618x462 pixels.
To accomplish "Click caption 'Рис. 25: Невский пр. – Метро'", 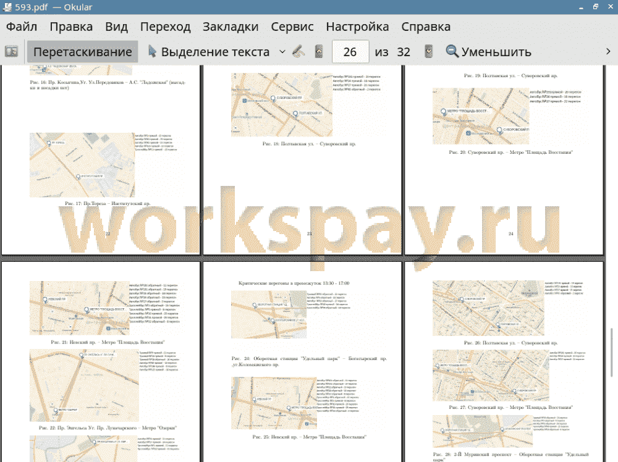I will [310, 437].
